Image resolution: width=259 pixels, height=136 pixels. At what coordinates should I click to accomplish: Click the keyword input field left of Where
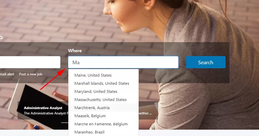[x=30, y=62]
